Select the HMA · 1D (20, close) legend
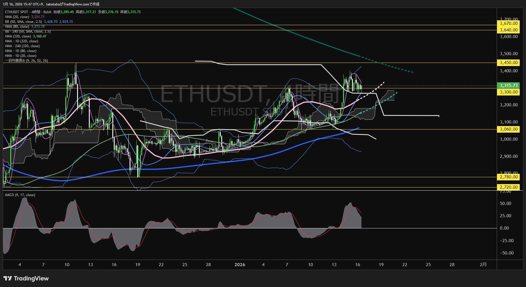The height and width of the screenshot is (287, 526). point(21,56)
